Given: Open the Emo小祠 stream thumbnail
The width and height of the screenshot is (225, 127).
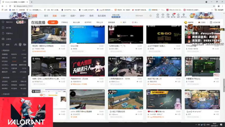Looking at the screenshot, I should (x=87, y=34).
